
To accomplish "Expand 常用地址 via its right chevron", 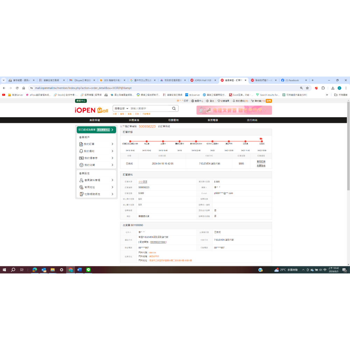I will (112, 187).
